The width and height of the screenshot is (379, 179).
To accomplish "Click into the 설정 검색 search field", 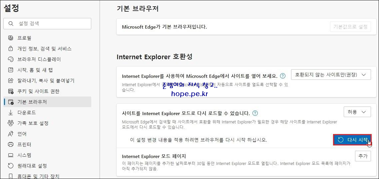I will [x=47, y=24].
